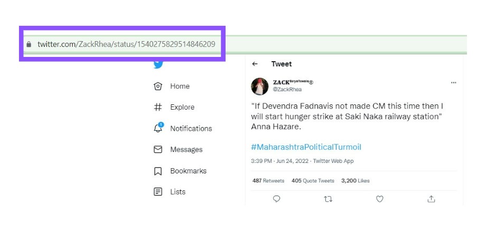The height and width of the screenshot is (252, 486).
Task: Click the Bookmarks ribbon icon
Action: pos(157,171)
